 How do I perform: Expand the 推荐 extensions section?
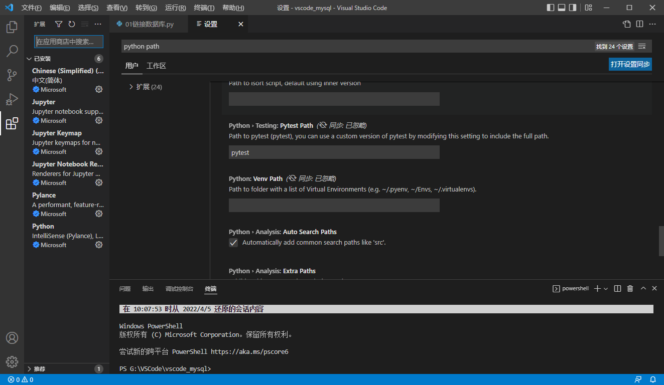[x=67, y=369]
